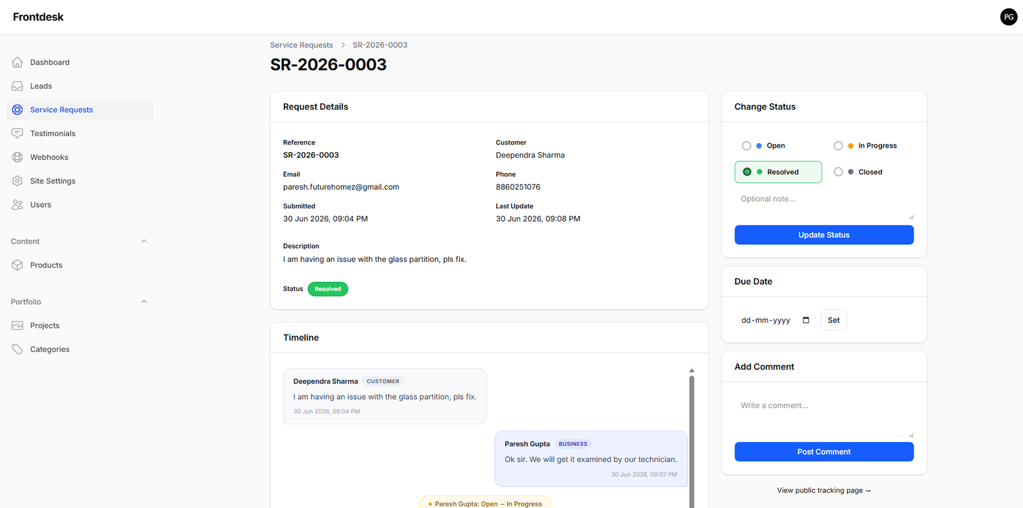Viewport: 1023px width, 508px height.
Task: Click the Webhooks globe icon
Action: coord(17,157)
